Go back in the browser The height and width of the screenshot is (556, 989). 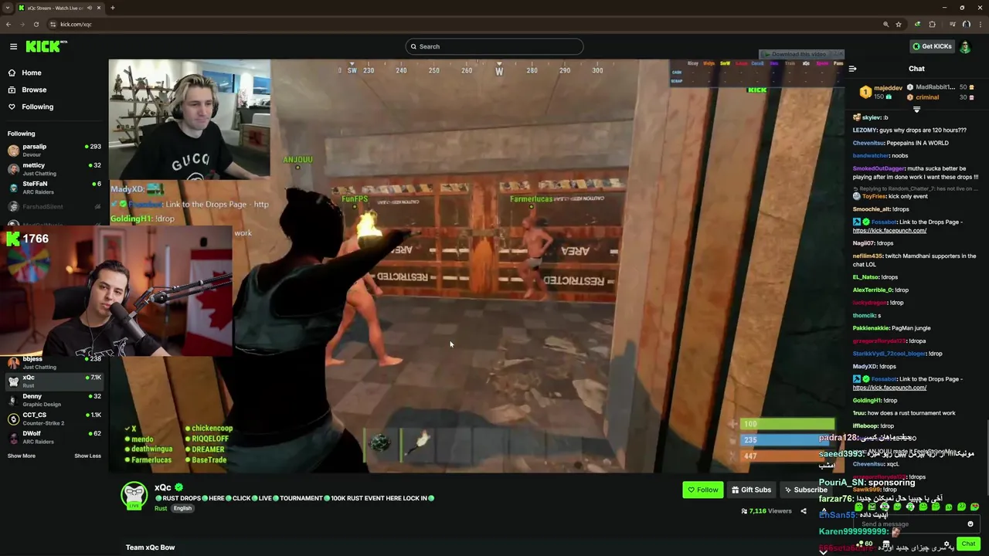coord(8,24)
